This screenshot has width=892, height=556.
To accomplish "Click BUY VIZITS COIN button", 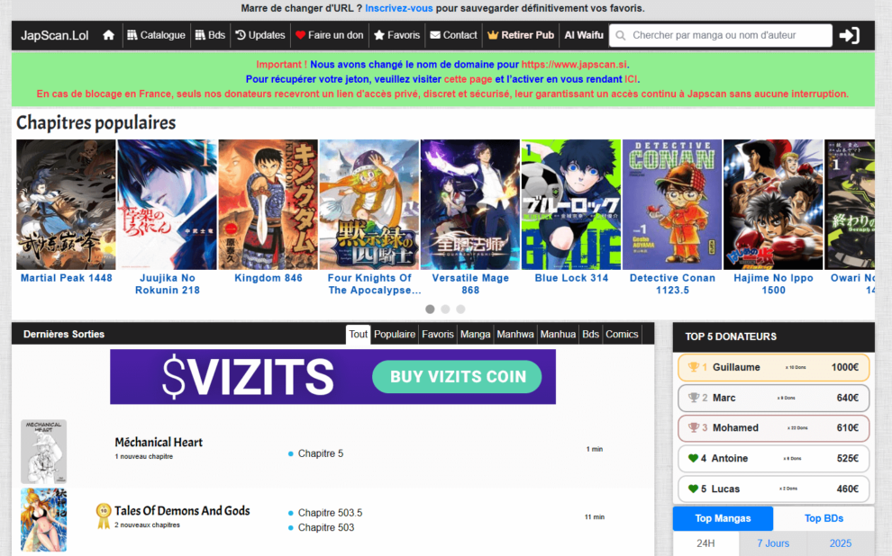I will [457, 377].
